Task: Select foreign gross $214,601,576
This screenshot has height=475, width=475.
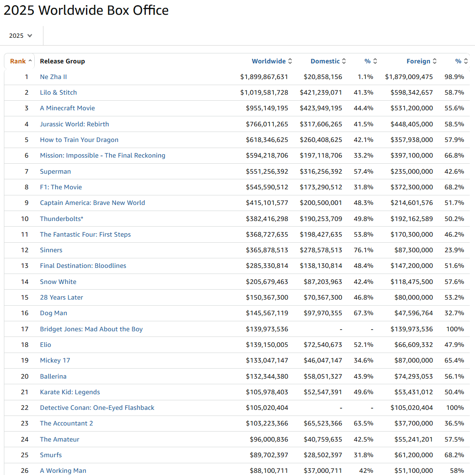Action: click(412, 203)
